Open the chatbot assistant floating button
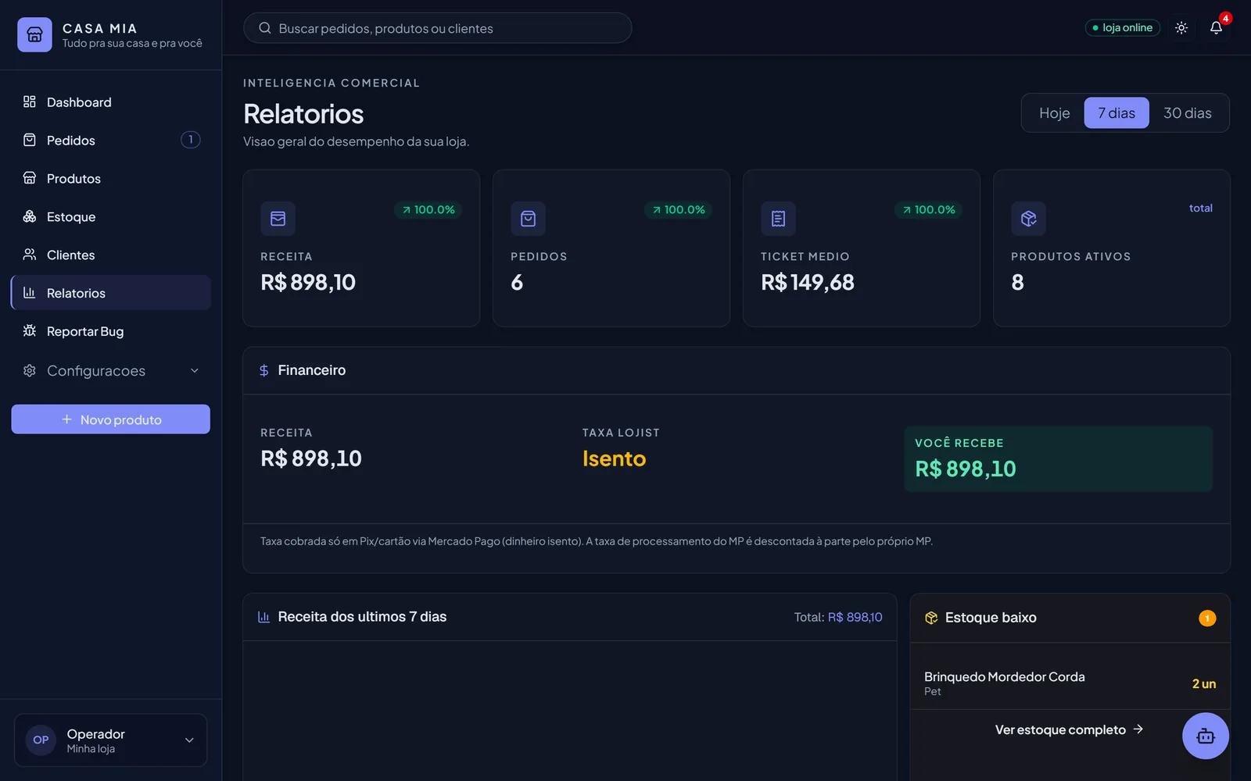The image size is (1251, 781). pos(1205,736)
